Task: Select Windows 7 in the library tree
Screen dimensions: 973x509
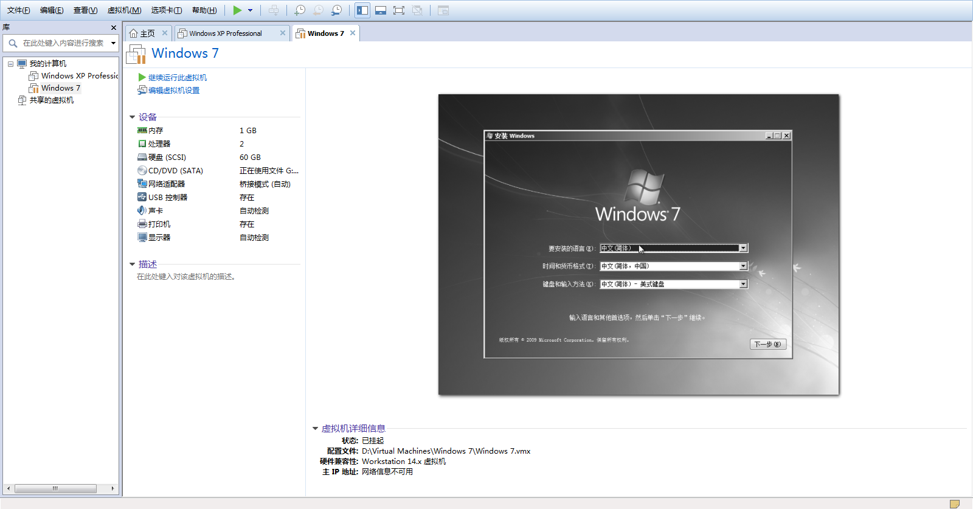Action: [61, 88]
